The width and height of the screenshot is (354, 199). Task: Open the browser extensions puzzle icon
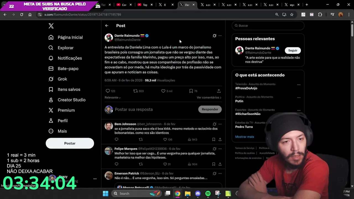coord(320,14)
